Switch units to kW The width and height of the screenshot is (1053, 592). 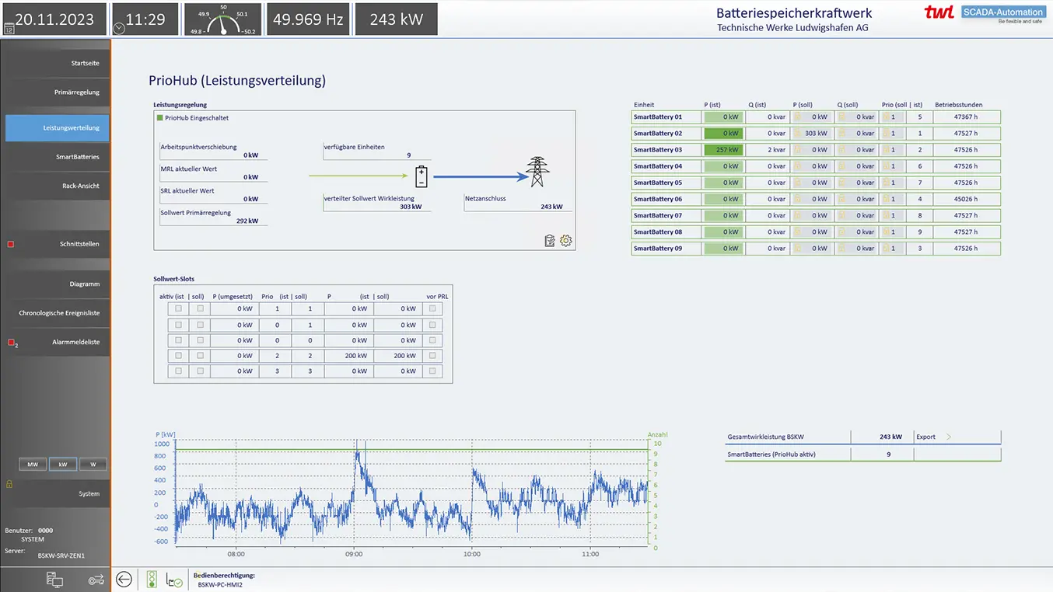click(63, 465)
